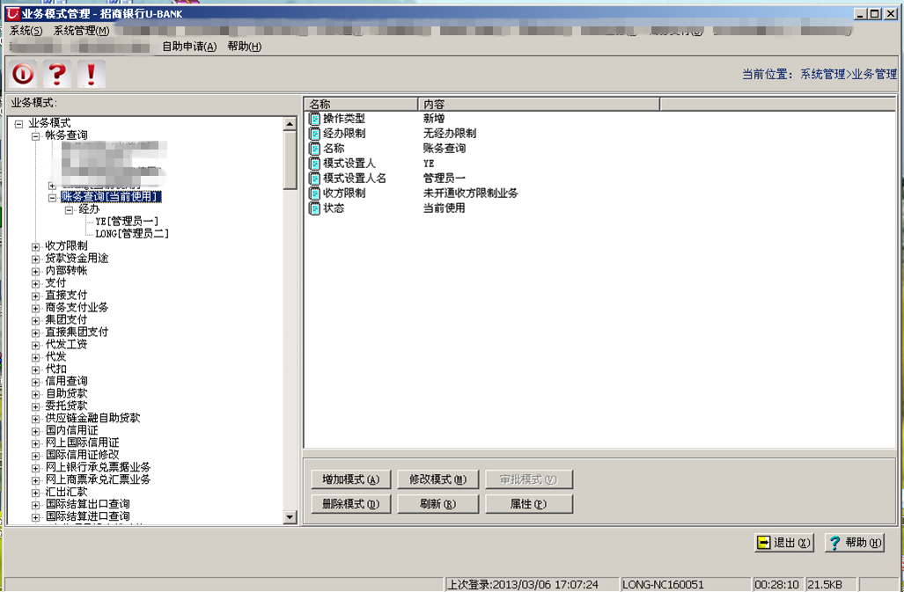Screen dimensions: 904x592
Task: Click the 刷新(R) refresh button
Action: click(438, 504)
